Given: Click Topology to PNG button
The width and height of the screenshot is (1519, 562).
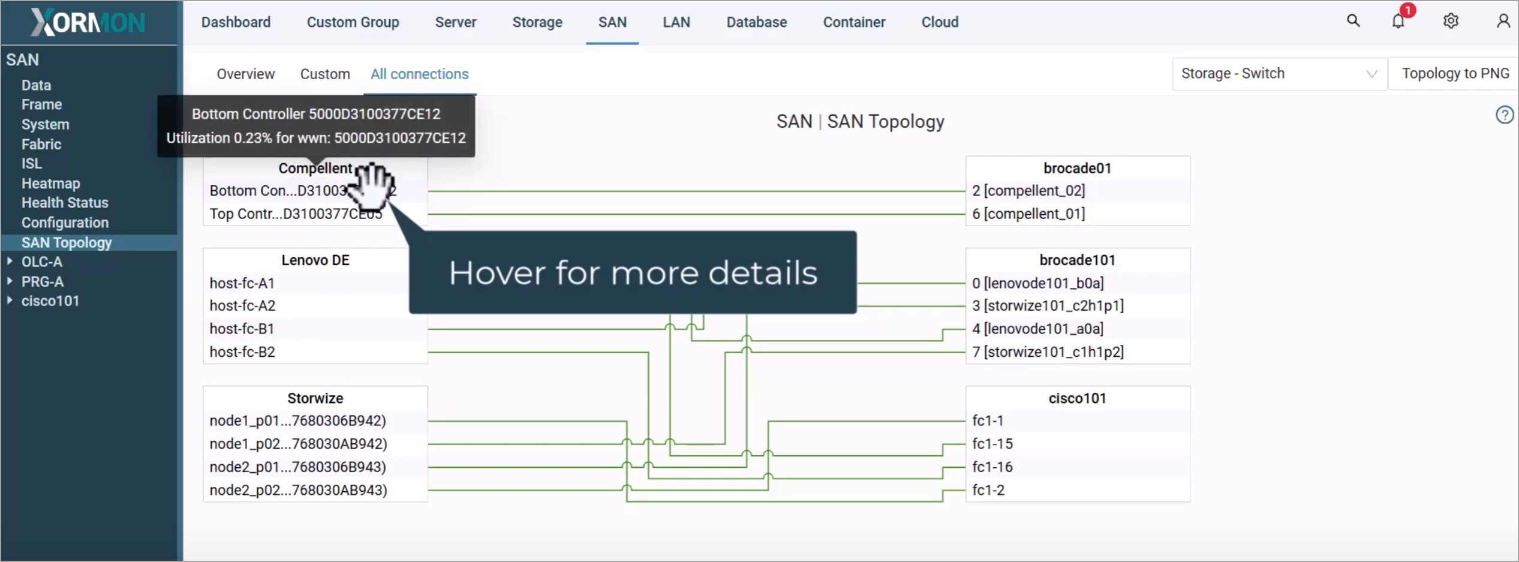Looking at the screenshot, I should [x=1455, y=74].
